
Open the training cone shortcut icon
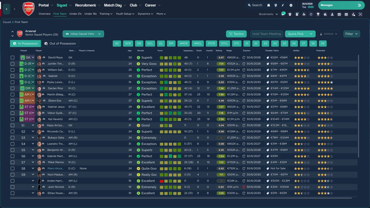point(332,14)
